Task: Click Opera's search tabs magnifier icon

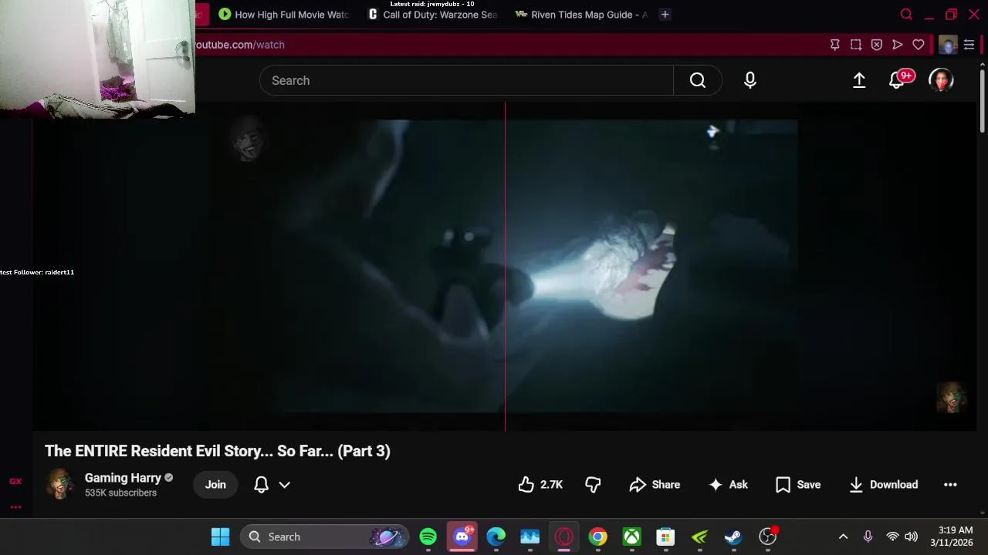Action: pyautogui.click(x=906, y=15)
